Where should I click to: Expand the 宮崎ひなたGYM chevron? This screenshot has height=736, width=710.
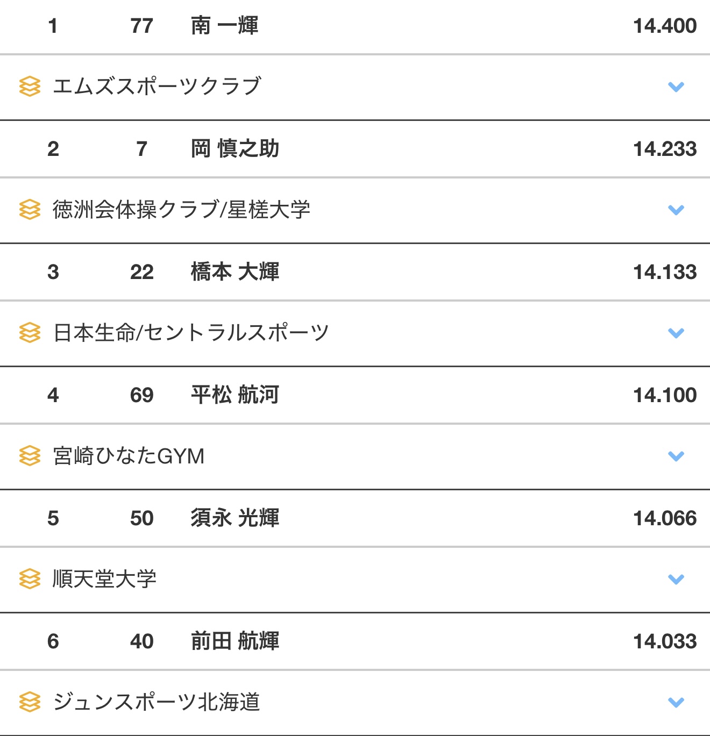(x=676, y=456)
